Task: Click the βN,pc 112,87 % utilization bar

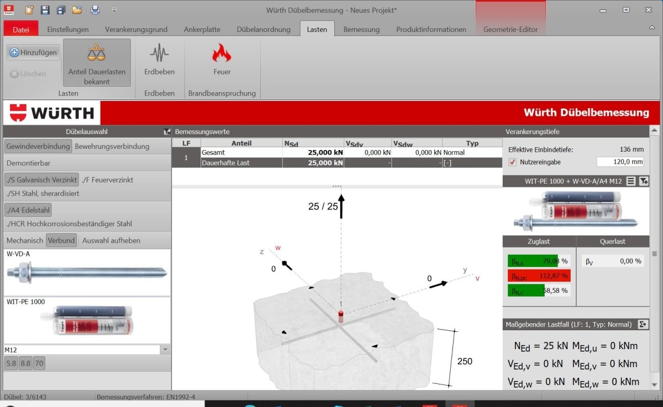Action: [539, 276]
